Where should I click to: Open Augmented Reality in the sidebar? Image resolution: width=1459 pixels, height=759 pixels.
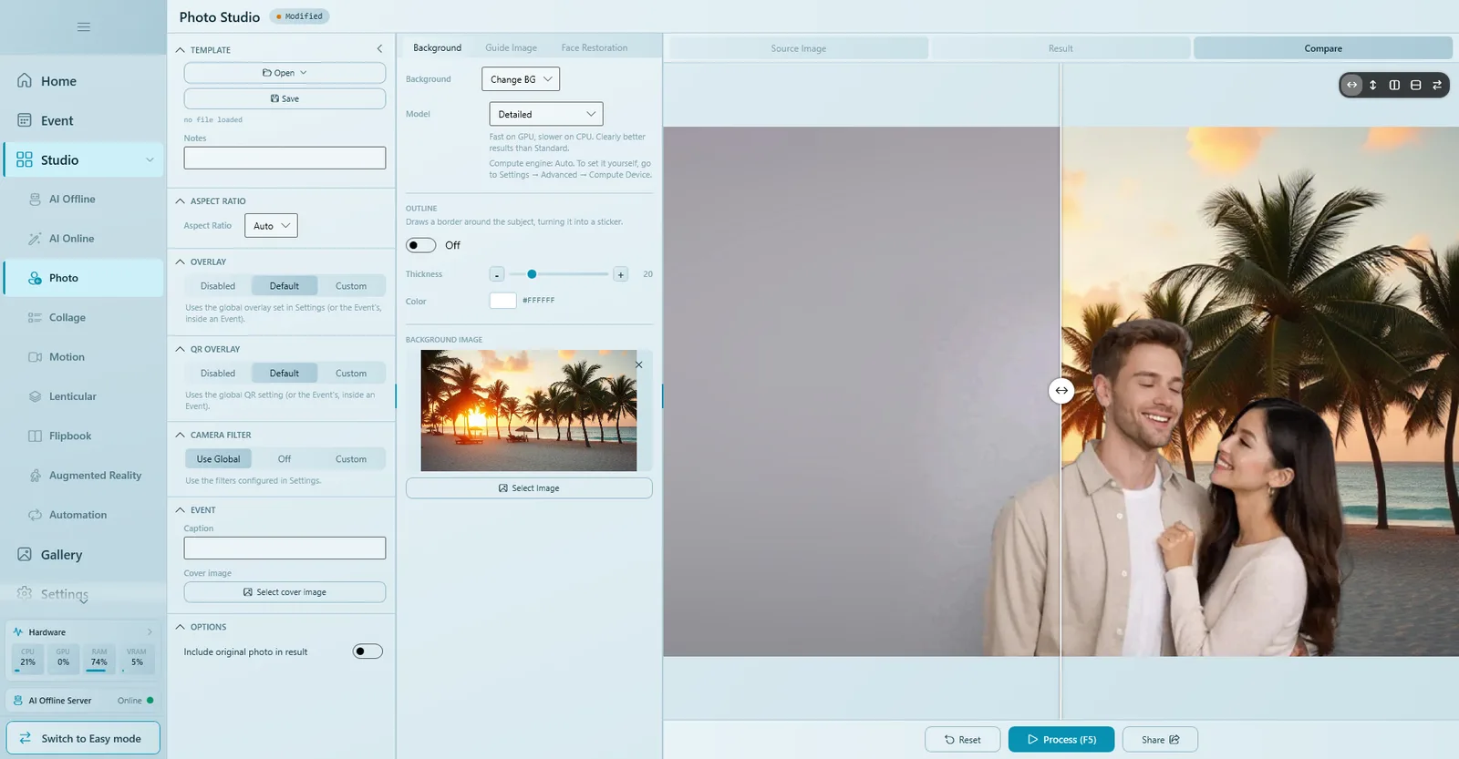click(84, 476)
